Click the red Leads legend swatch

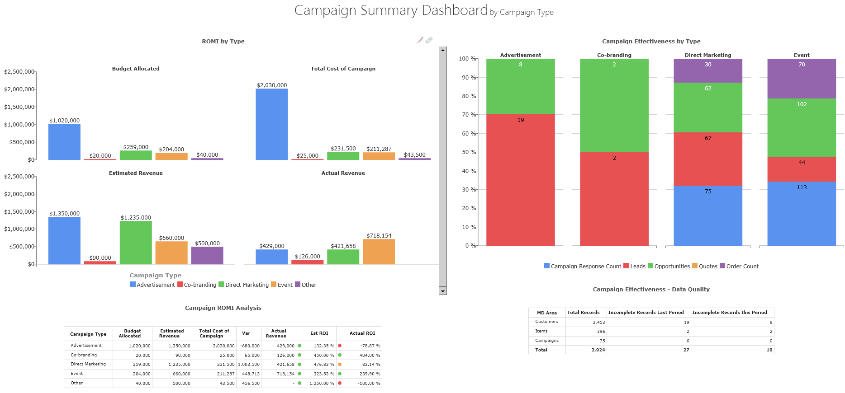(x=626, y=266)
